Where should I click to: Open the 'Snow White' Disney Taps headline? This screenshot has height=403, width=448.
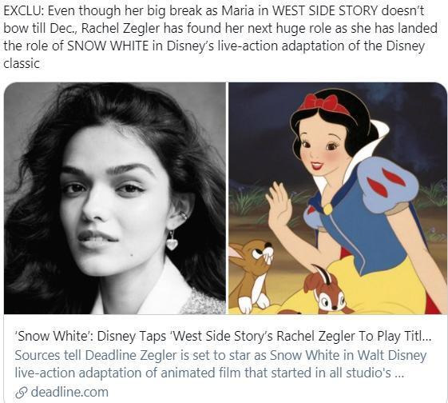click(x=223, y=336)
